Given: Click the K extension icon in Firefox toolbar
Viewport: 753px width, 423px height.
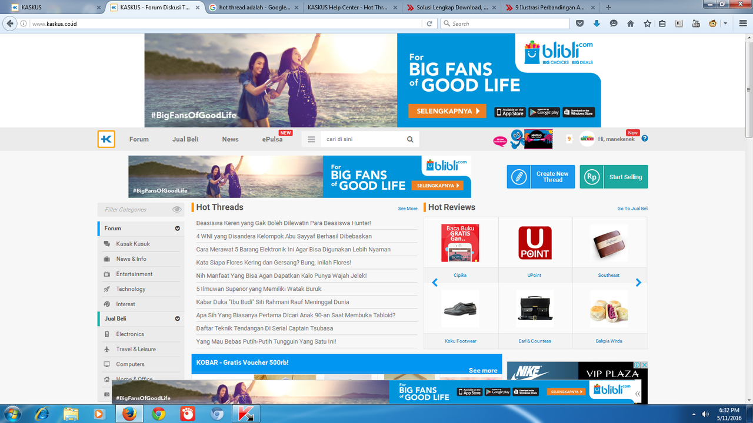Looking at the screenshot, I should click(x=679, y=23).
